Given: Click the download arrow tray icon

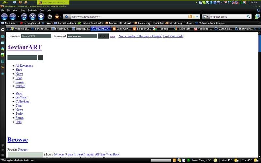Looking at the screenshot, I should point(207,2).
